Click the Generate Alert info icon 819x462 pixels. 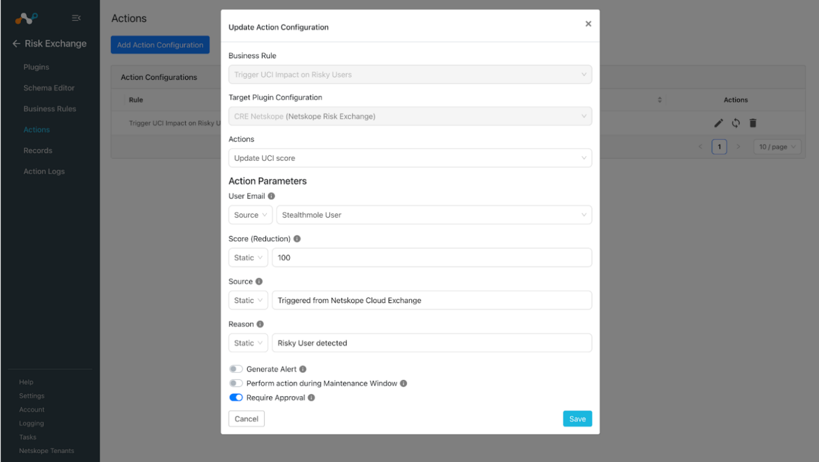coord(303,369)
